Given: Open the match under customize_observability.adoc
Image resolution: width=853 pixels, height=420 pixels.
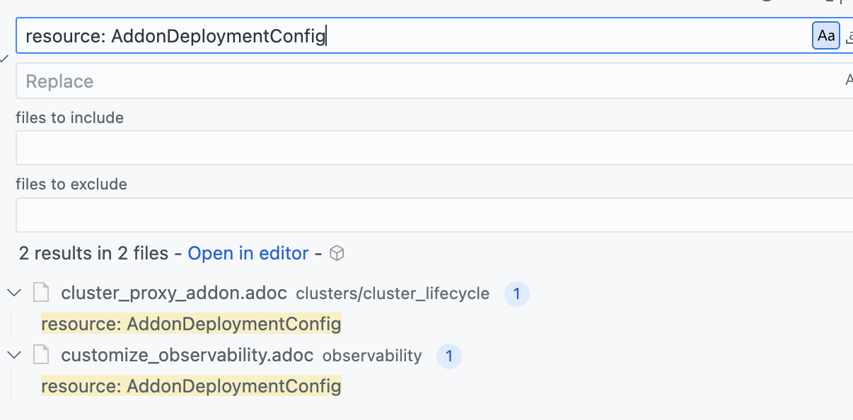Looking at the screenshot, I should click(x=191, y=386).
